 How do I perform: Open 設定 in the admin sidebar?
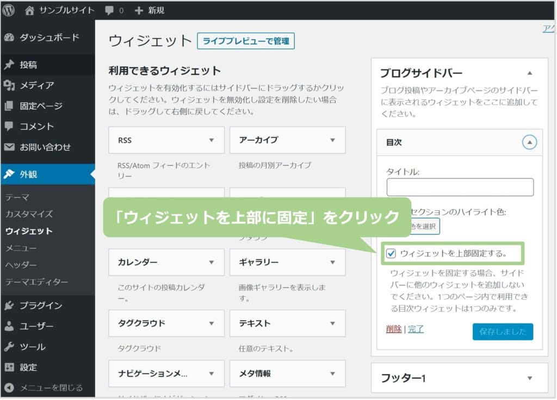tap(28, 367)
